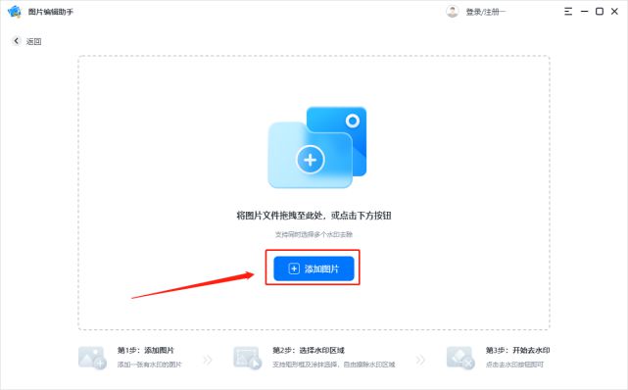Click the gray hint text under the drag prompt
Image resolution: width=628 pixels, height=390 pixels.
pyautogui.click(x=314, y=234)
